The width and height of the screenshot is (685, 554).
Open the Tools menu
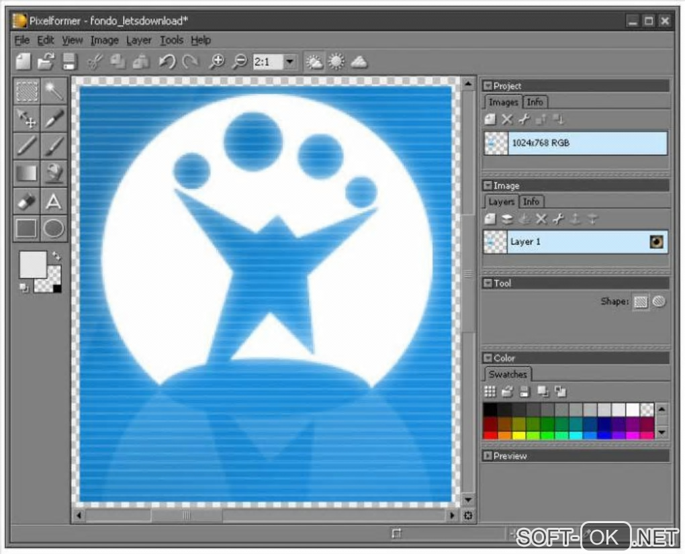(171, 40)
